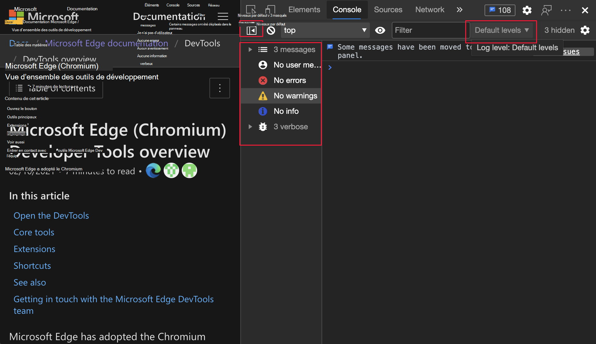596x344 pixels.
Task: Expand the 3 messages group
Action: coord(250,50)
